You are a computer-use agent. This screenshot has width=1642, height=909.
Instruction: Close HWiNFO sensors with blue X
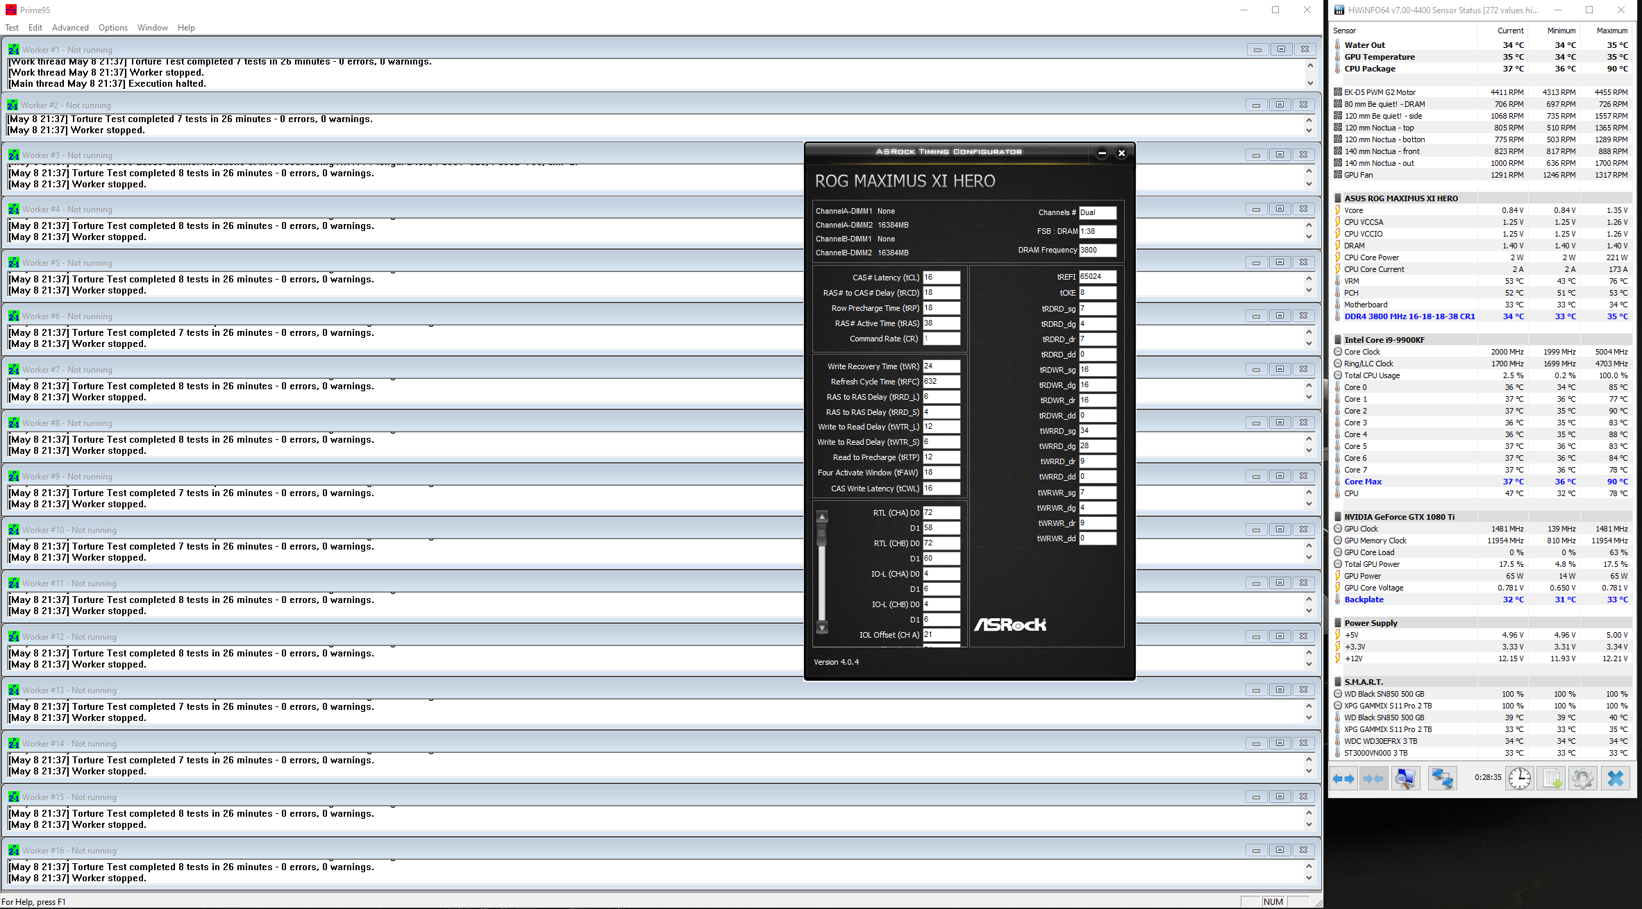click(1616, 779)
